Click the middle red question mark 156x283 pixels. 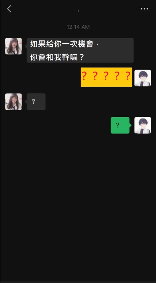pos(106,76)
